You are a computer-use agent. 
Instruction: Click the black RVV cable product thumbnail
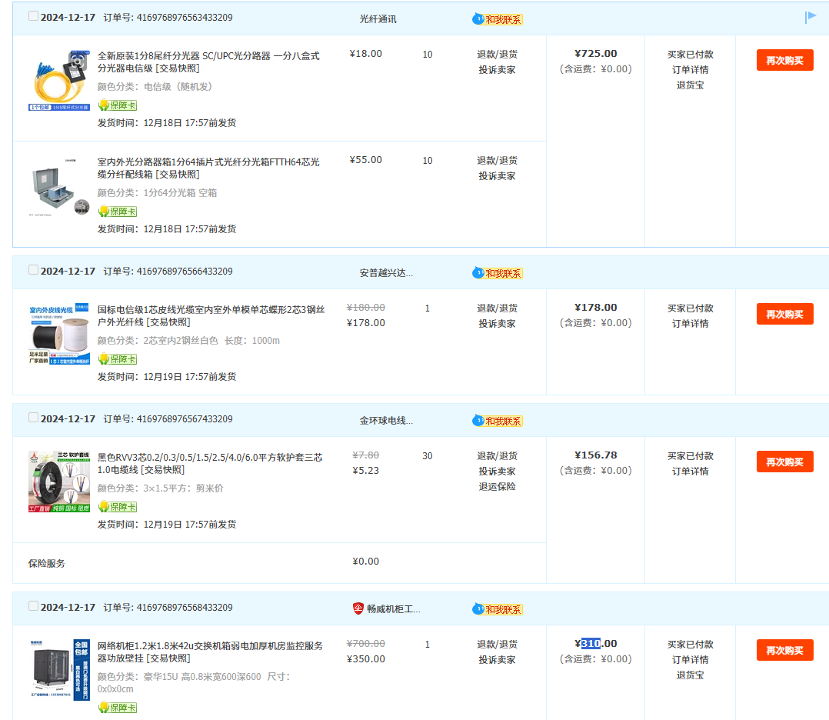coord(59,482)
